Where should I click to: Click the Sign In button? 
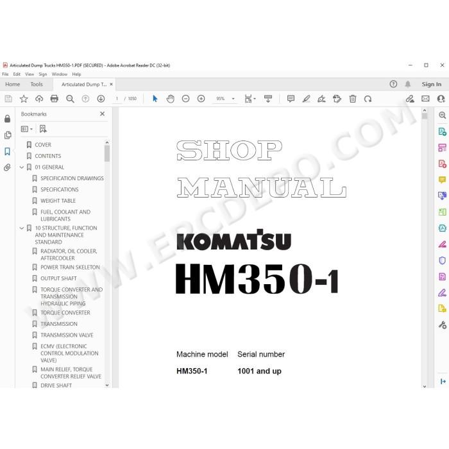431,84
